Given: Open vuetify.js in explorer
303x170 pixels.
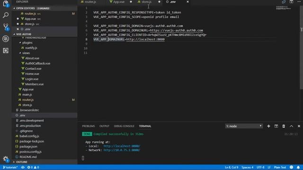Looking at the screenshot, I should pyautogui.click(x=31, y=48).
